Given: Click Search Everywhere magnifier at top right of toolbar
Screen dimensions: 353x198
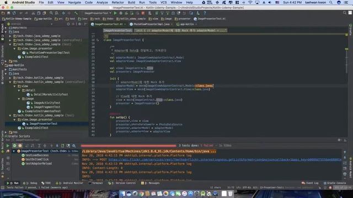Looking at the screenshot, I should (x=344, y=13).
